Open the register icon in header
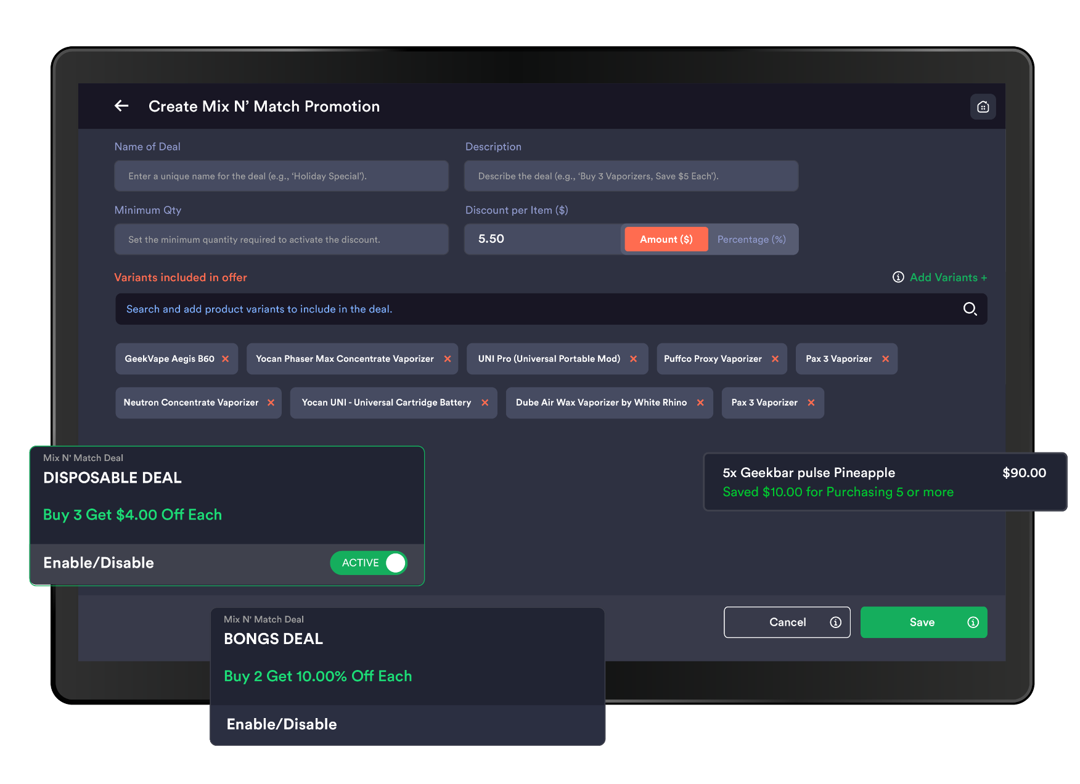The image size is (1080, 784). [983, 107]
